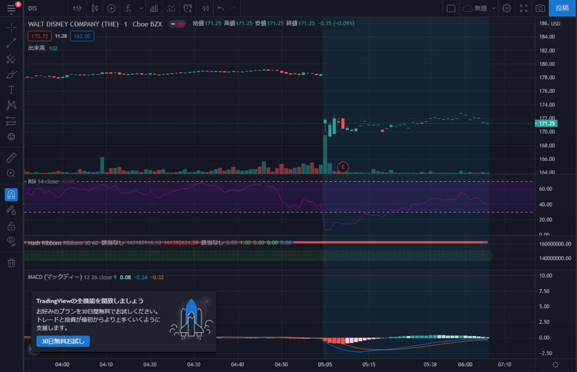Click the blue 投稿 publish button
This screenshot has width=577, height=372.
coord(562,8)
